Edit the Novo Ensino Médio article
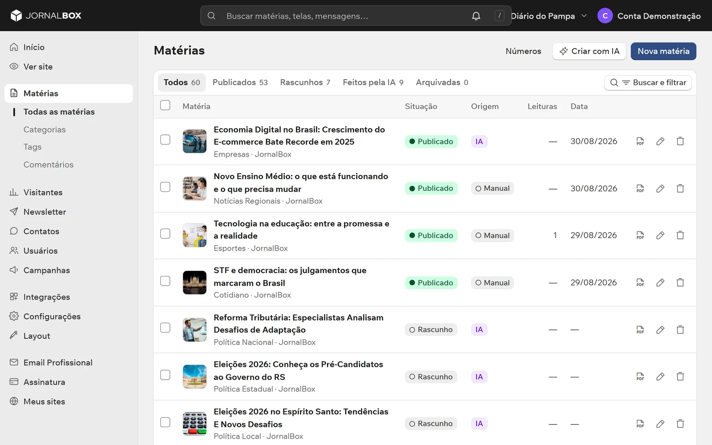Image resolution: width=712 pixels, height=445 pixels. pyautogui.click(x=660, y=188)
